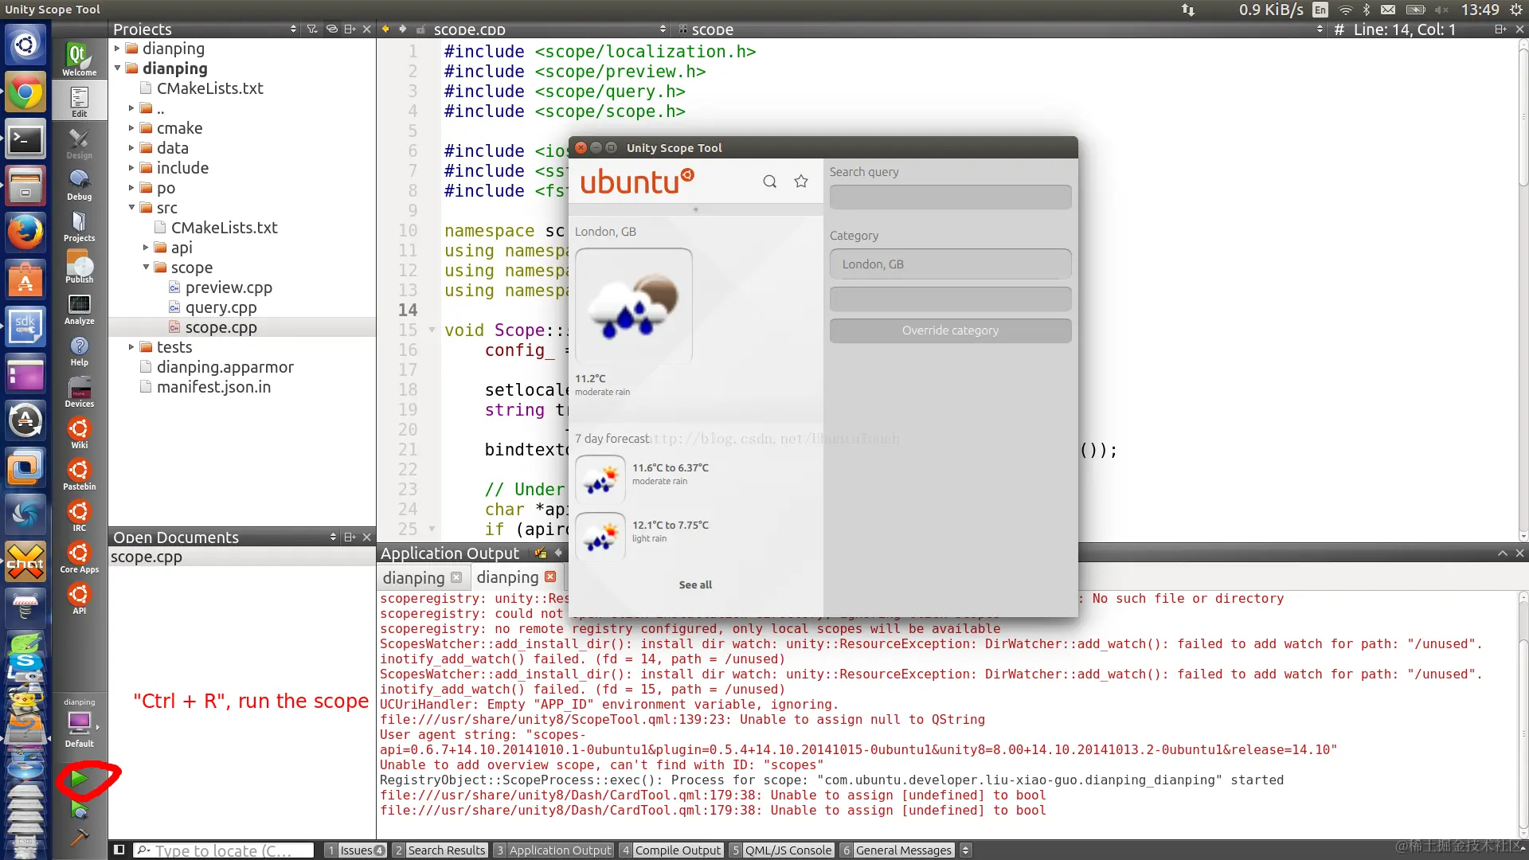The width and height of the screenshot is (1529, 860).
Task: Click the hammer Build icon
Action: [x=79, y=837]
